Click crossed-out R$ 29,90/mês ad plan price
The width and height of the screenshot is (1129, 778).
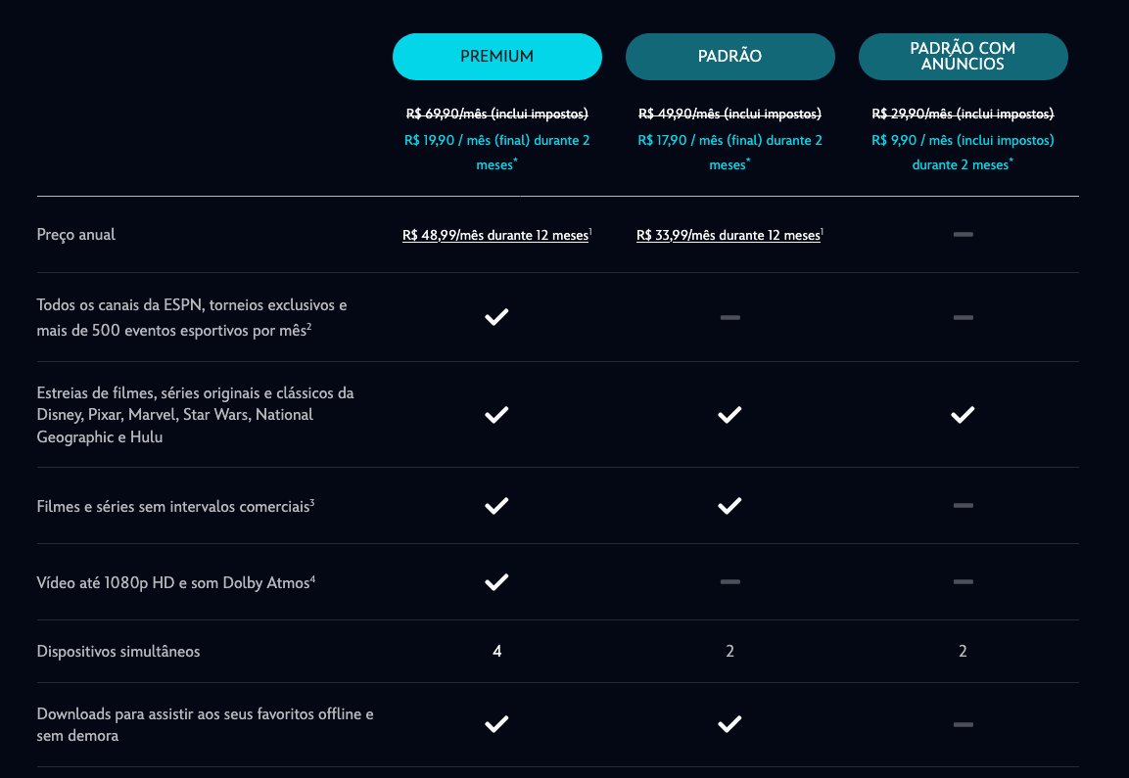tap(963, 114)
